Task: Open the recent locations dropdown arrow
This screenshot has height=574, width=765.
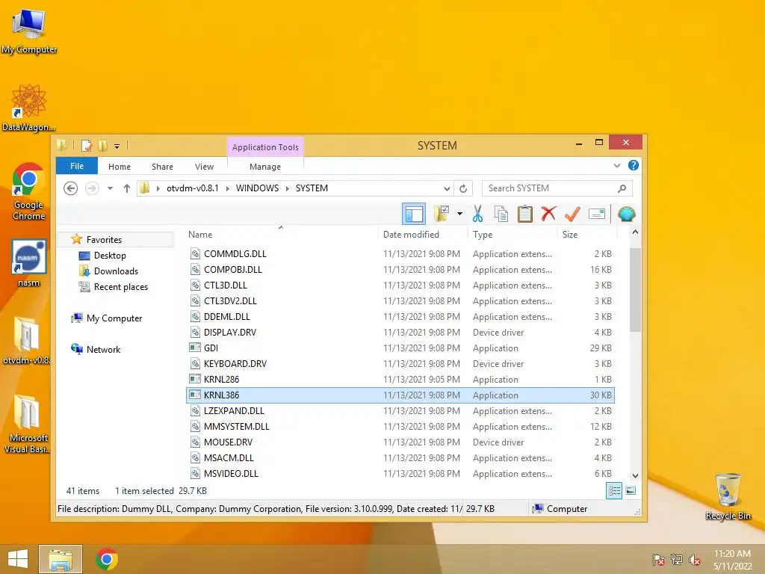Action: [111, 188]
